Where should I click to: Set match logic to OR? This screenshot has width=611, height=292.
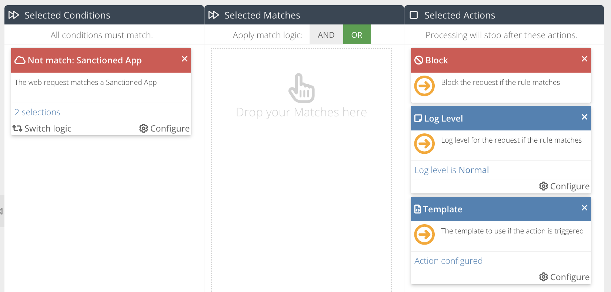point(357,35)
